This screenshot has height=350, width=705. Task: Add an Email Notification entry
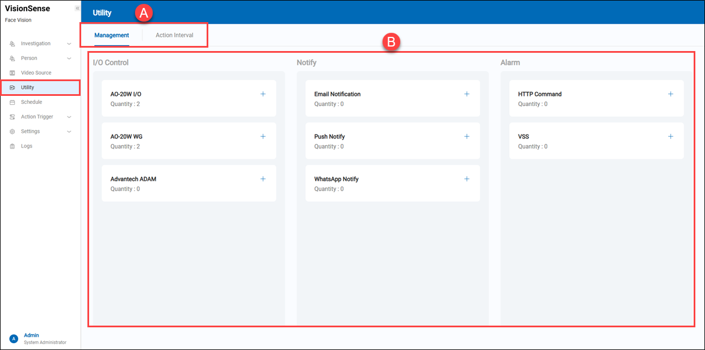[467, 94]
